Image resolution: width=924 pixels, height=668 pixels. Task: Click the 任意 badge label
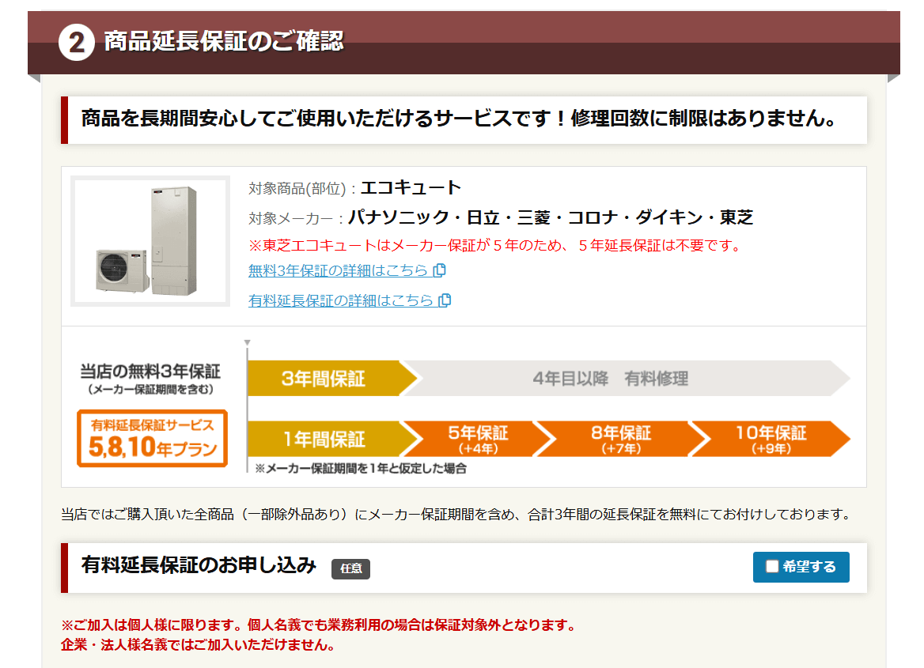[x=350, y=568]
